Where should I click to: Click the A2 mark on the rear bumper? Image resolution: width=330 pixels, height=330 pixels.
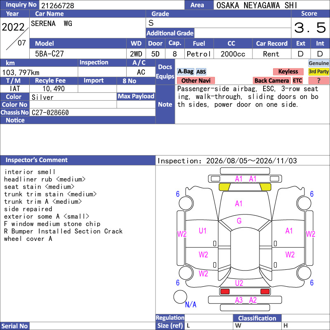[253, 300]
